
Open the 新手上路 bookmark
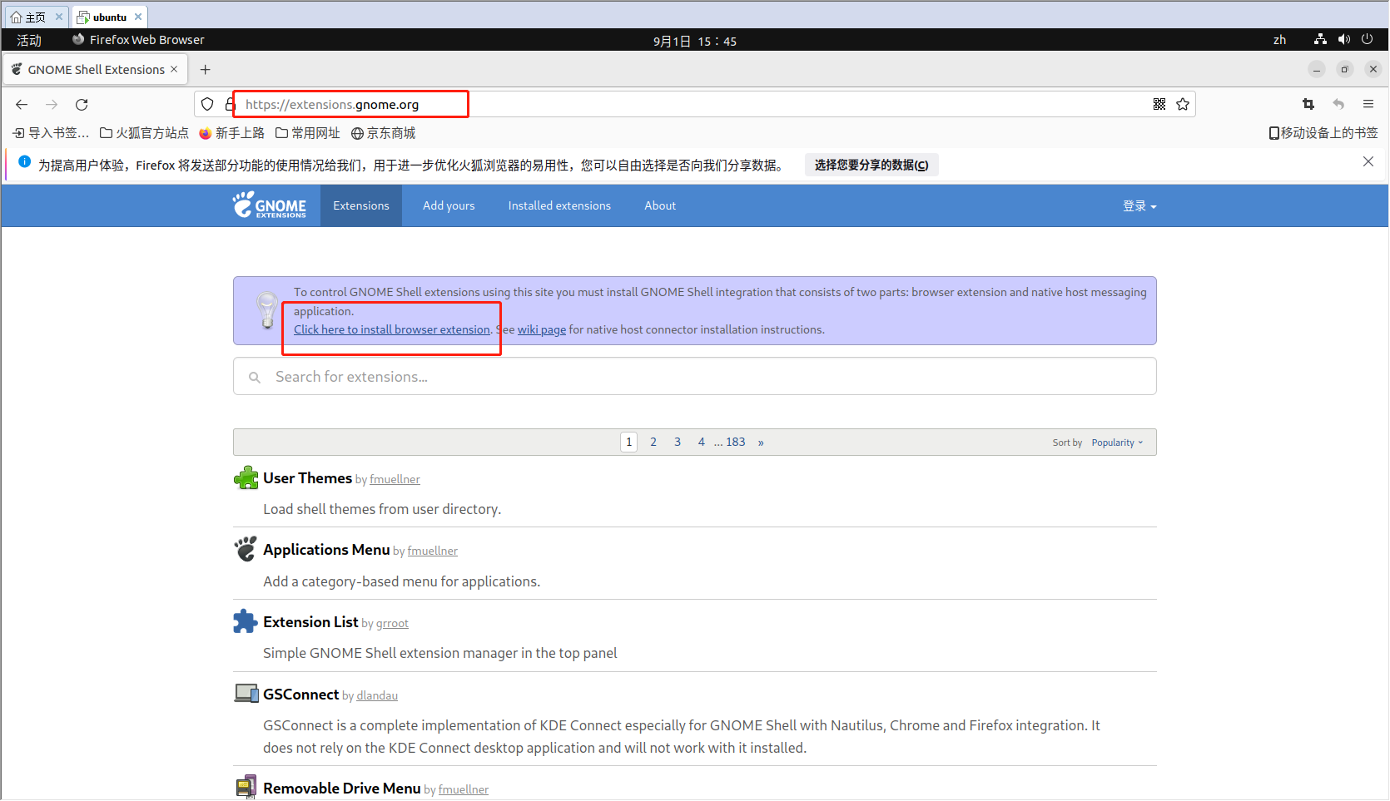[x=232, y=133]
